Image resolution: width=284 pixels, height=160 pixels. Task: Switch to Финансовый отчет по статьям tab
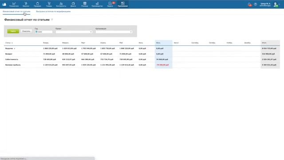tap(16, 12)
